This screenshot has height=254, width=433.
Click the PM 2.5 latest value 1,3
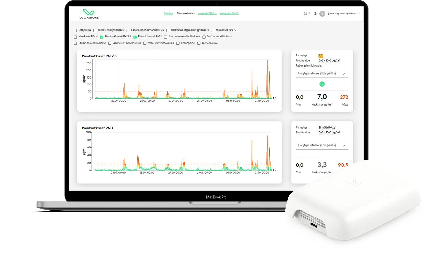274,98
